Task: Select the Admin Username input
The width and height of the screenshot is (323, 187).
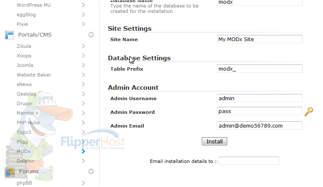Action: point(260,98)
